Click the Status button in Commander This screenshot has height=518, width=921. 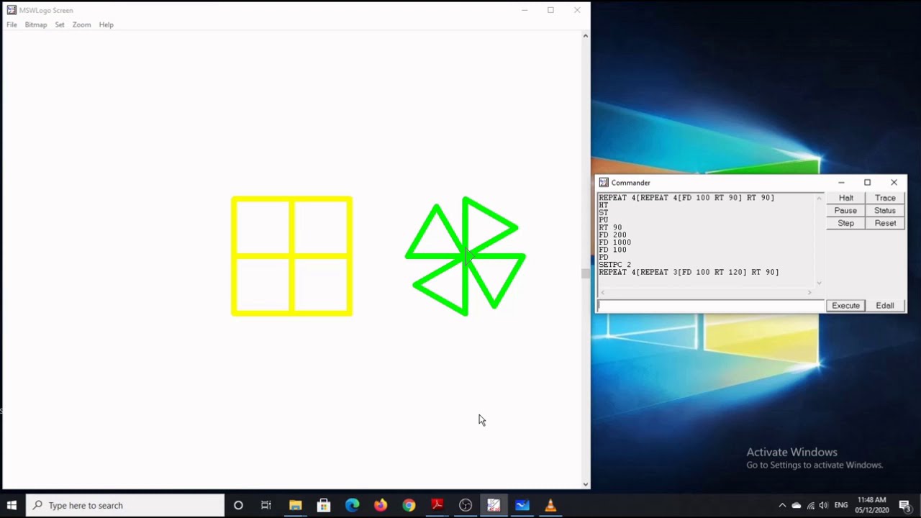click(885, 211)
